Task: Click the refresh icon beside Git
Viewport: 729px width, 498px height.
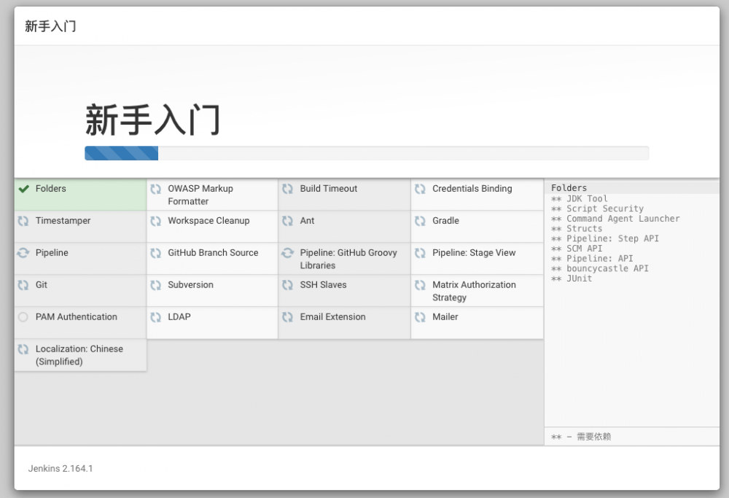Action: 24,284
